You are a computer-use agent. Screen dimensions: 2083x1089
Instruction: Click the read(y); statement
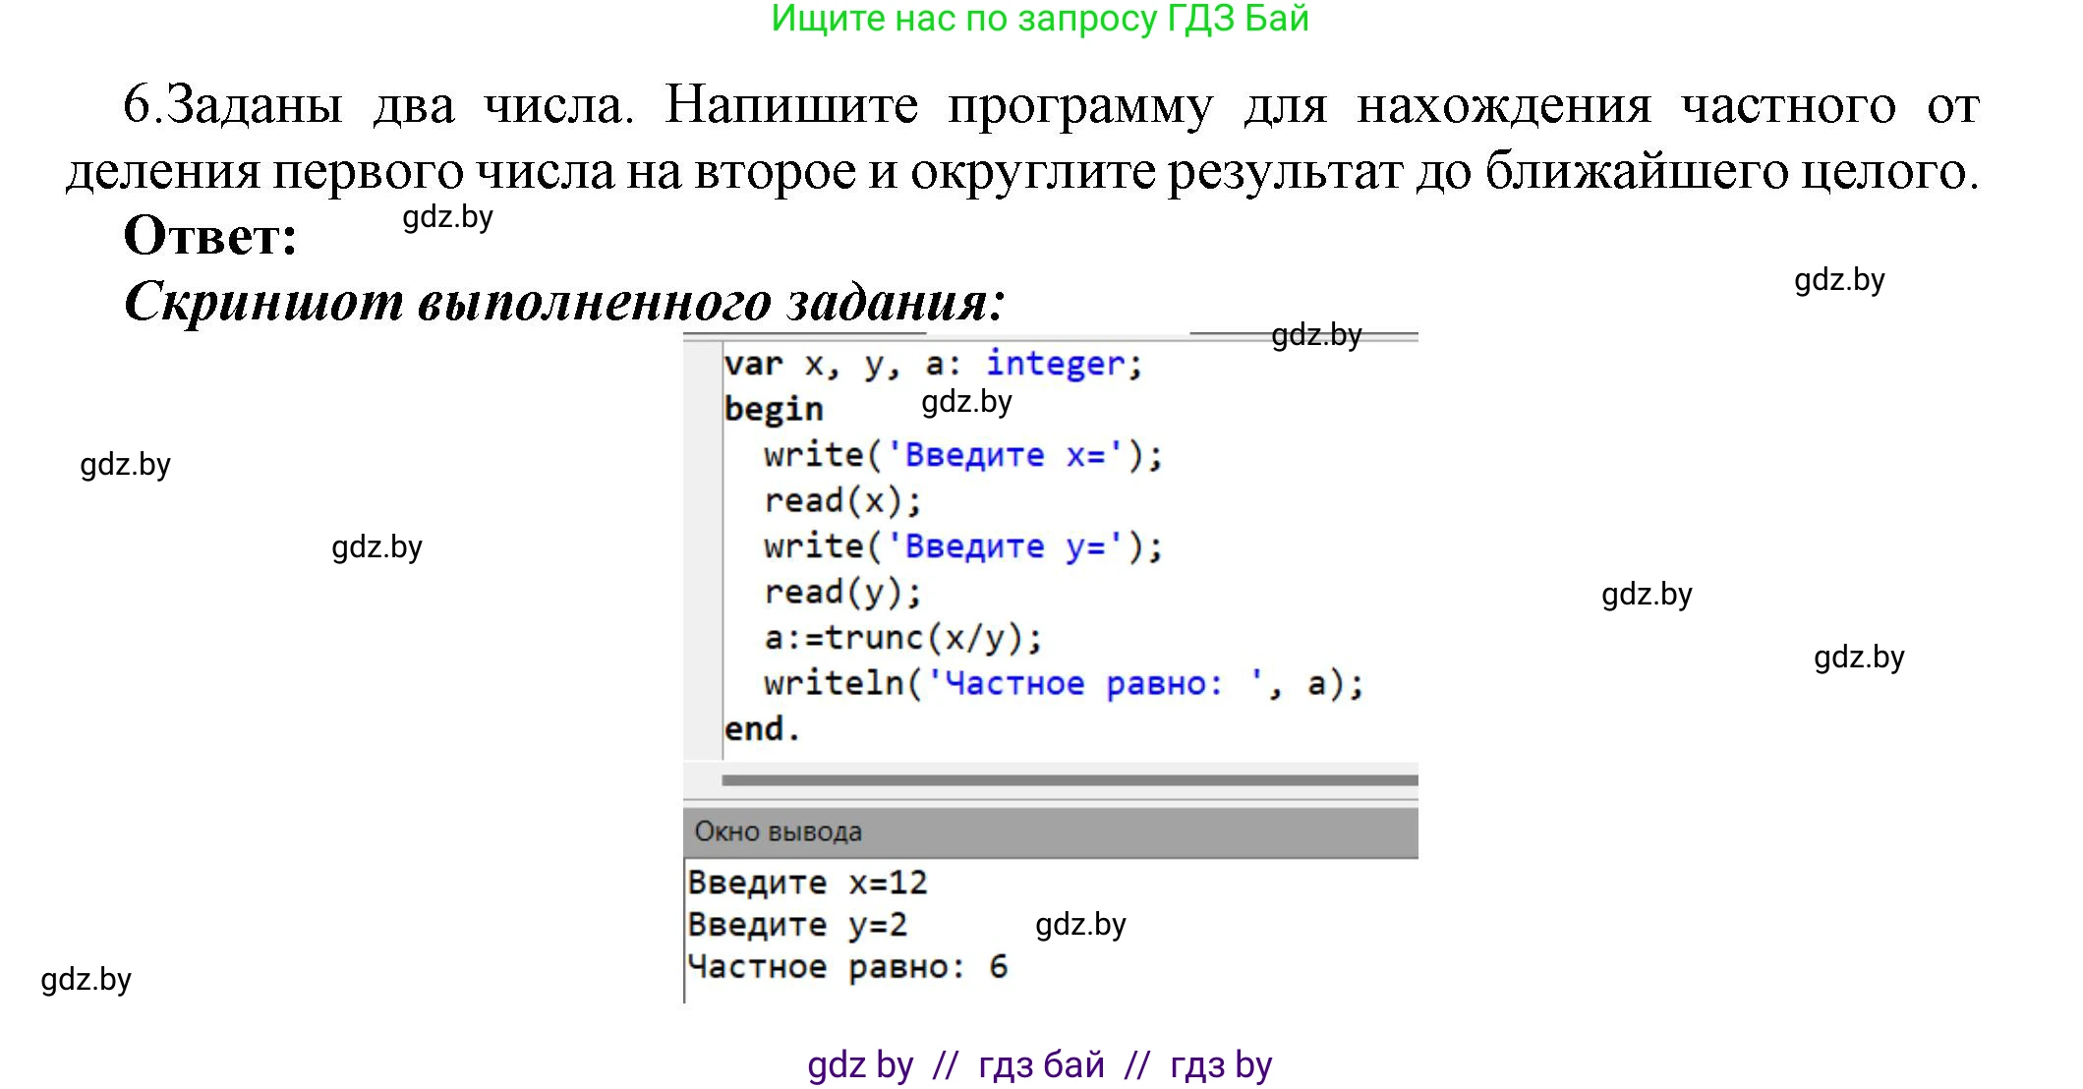842,593
